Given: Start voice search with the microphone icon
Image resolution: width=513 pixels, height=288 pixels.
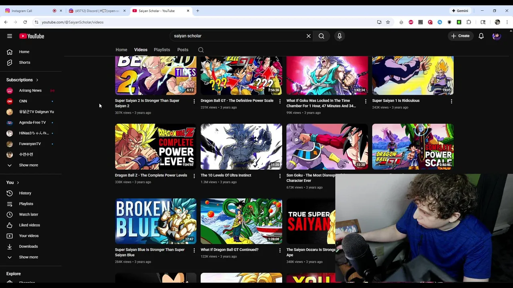Looking at the screenshot, I should tap(339, 36).
